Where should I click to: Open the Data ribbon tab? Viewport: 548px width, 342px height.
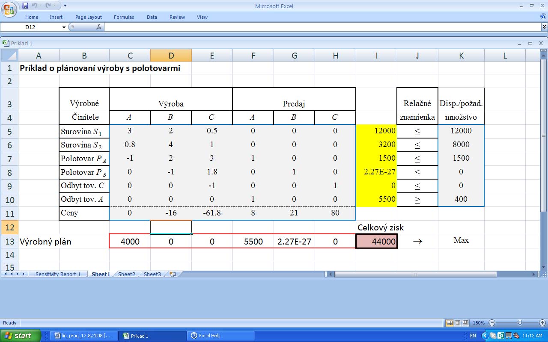(152, 17)
